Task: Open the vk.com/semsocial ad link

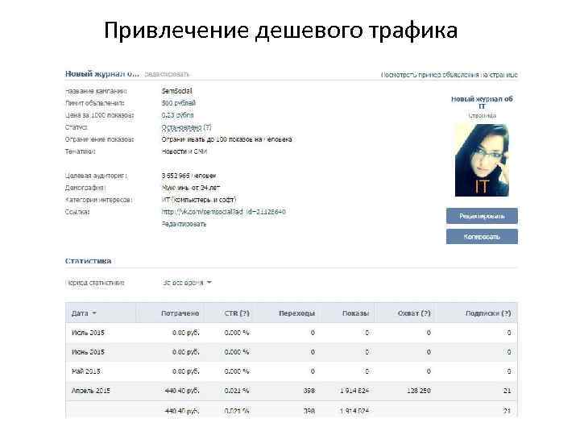Action: point(223,212)
